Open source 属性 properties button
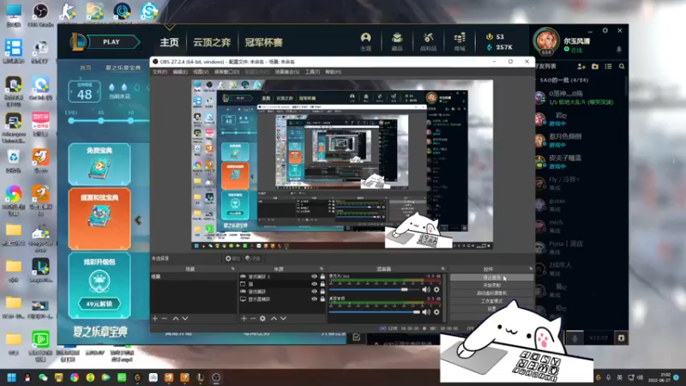This screenshot has width=686, height=386. (x=232, y=259)
